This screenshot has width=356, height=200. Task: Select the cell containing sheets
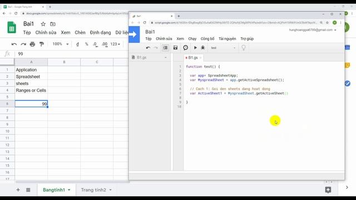(31, 83)
